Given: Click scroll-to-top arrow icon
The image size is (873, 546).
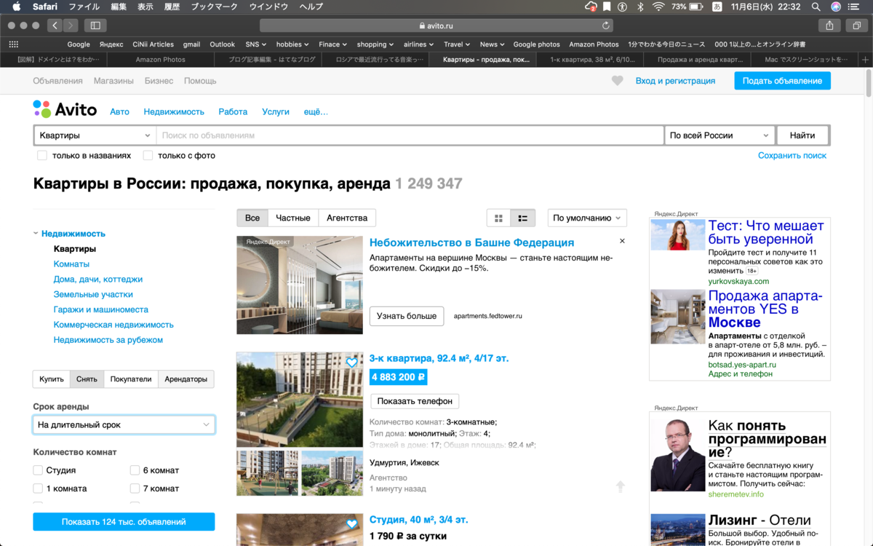Looking at the screenshot, I should coord(620,486).
